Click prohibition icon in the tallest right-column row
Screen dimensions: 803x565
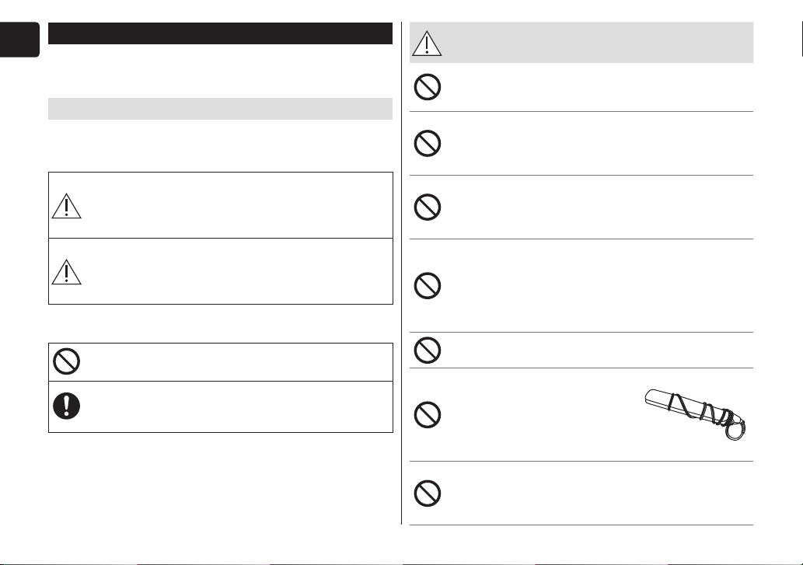pyautogui.click(x=427, y=285)
